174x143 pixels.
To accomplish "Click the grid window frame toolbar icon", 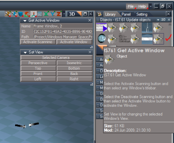I will click(40, 14).
